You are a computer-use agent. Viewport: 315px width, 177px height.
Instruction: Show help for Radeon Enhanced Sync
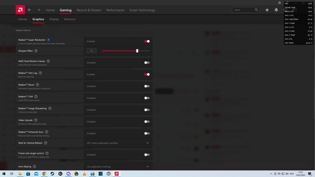coord(47,132)
